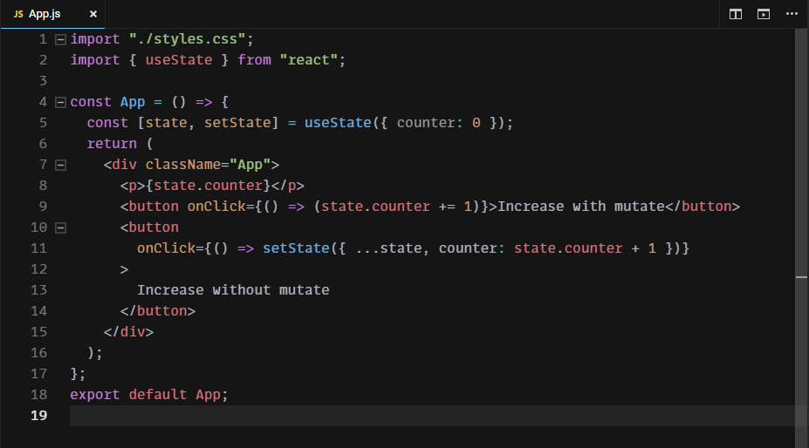Click the closing </div> tag on line 15
809x448 pixels.
[x=128, y=332]
